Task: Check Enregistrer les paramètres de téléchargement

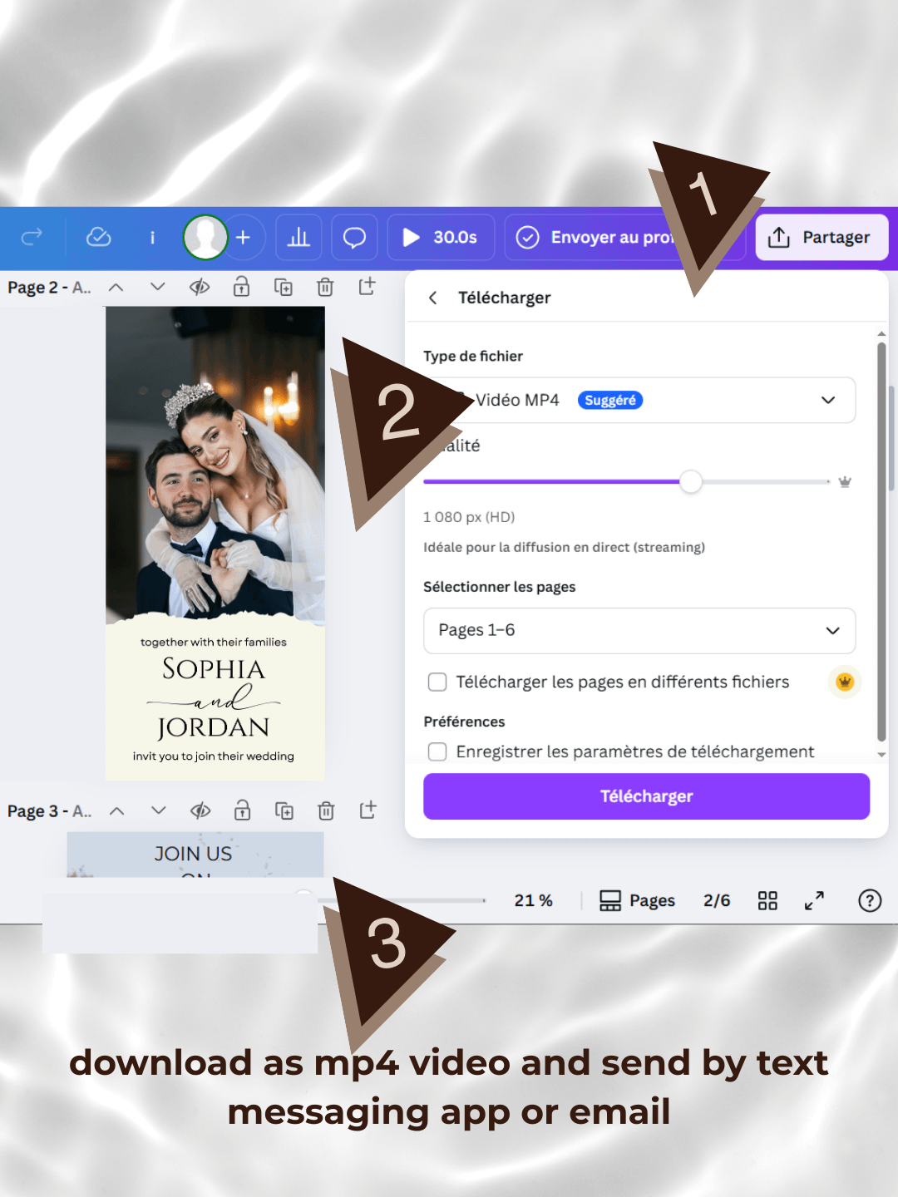Action: click(437, 751)
